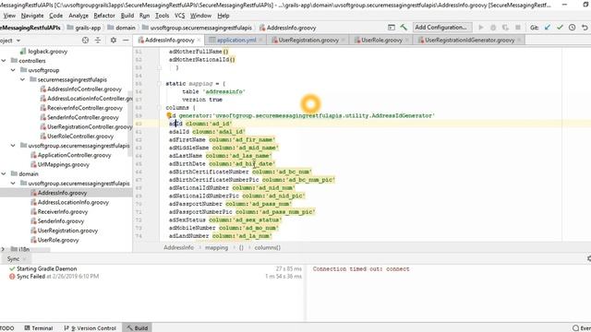
Task: Click the Debug bug icon
Action: pos(493,28)
